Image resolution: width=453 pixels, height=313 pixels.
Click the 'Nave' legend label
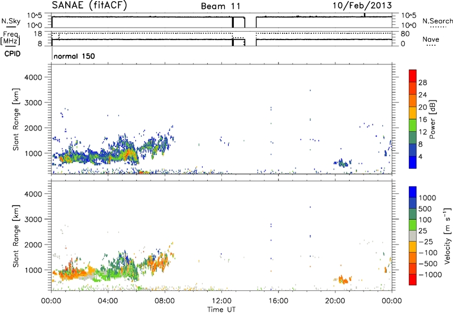tap(431, 39)
